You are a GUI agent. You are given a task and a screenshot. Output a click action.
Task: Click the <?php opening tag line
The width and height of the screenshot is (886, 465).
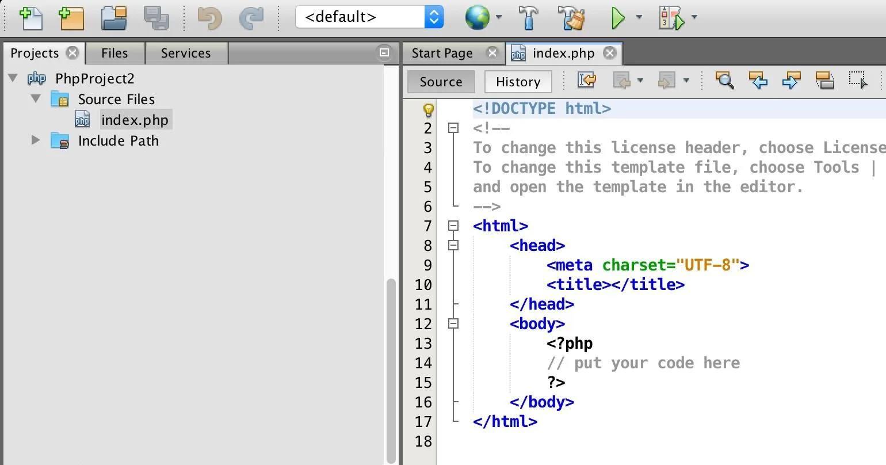tap(570, 343)
